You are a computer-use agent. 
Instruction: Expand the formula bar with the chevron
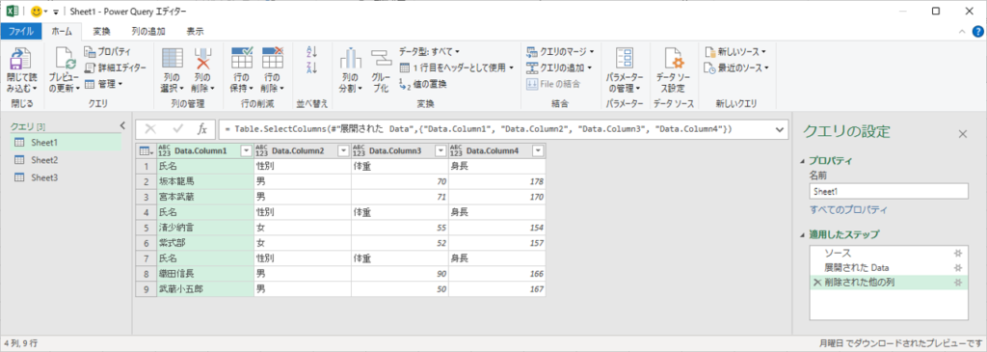[780, 129]
